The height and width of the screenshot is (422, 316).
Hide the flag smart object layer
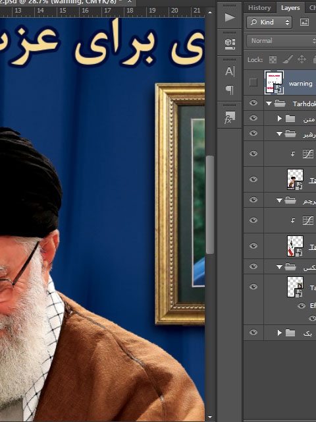coord(253,246)
